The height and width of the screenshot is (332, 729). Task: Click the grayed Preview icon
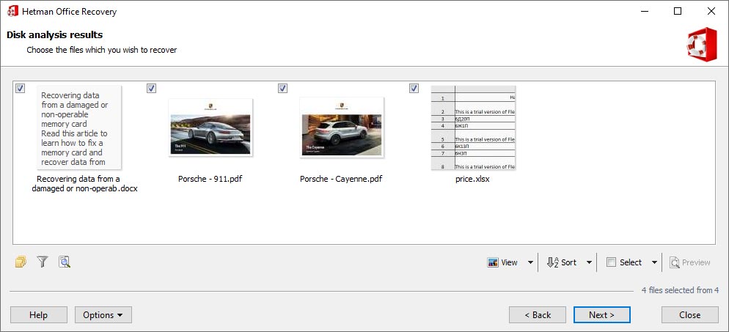click(675, 262)
